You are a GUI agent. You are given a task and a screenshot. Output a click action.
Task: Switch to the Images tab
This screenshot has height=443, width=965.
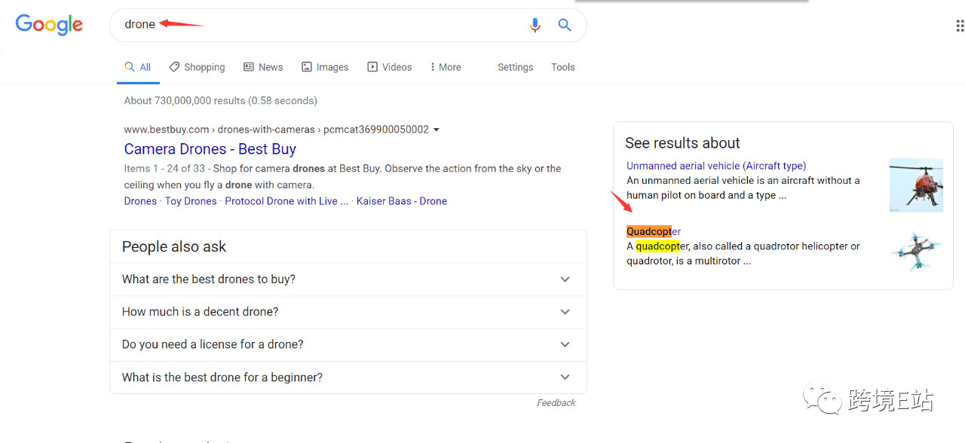(325, 67)
